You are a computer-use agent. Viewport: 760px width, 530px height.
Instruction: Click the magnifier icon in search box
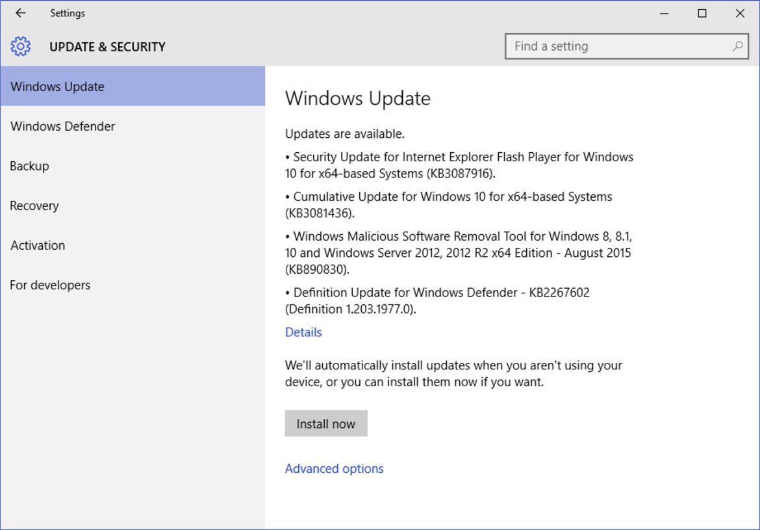[x=737, y=46]
